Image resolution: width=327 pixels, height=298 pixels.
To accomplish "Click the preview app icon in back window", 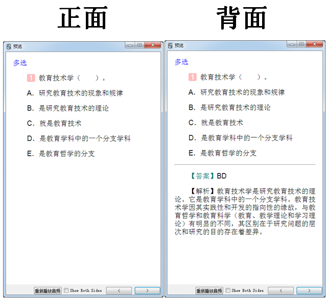I will (170, 45).
